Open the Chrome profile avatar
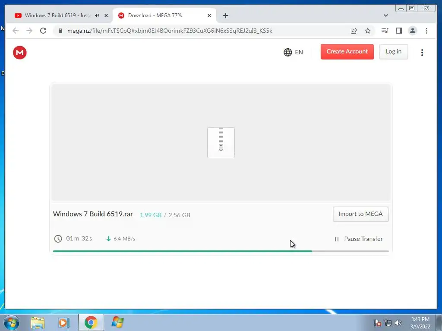Screen dimensions: 442x331 412,31
